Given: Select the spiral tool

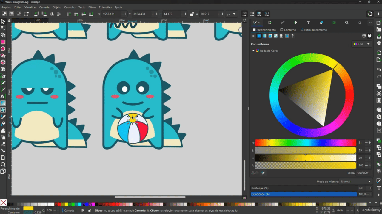Looking at the screenshot, I should 3,69.
